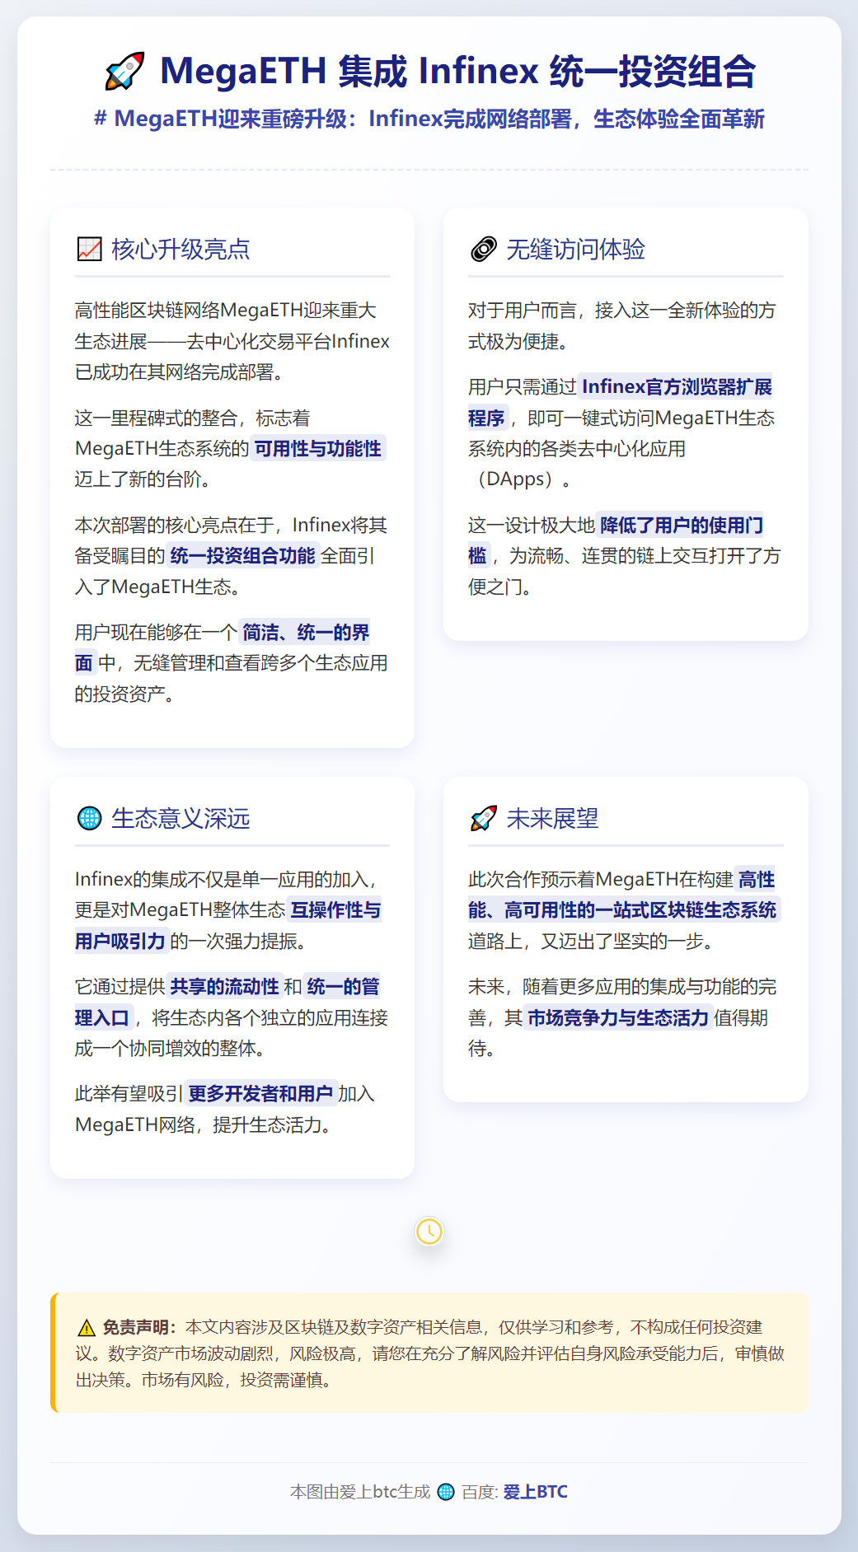Click the paragraph starting 高性能区块链网络MegaETH
Screen dimensions: 858x1552
232,341
